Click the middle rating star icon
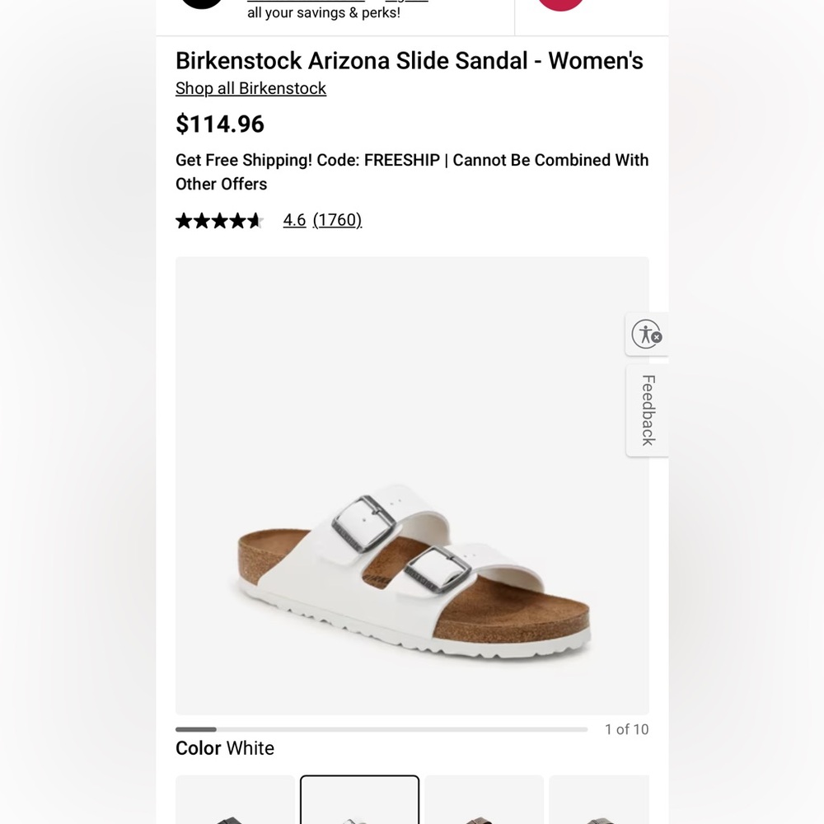Screen dimensions: 824x824 point(220,220)
